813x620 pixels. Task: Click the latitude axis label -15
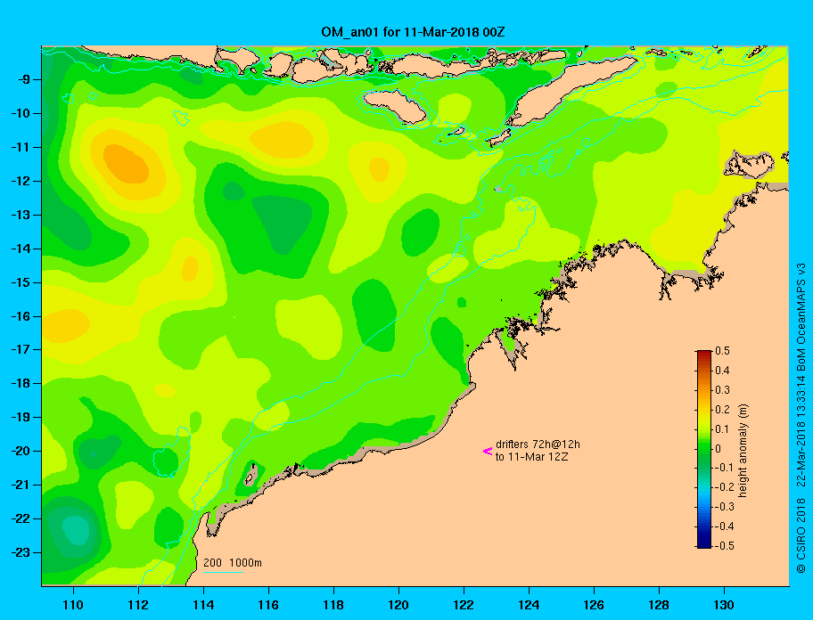point(21,282)
